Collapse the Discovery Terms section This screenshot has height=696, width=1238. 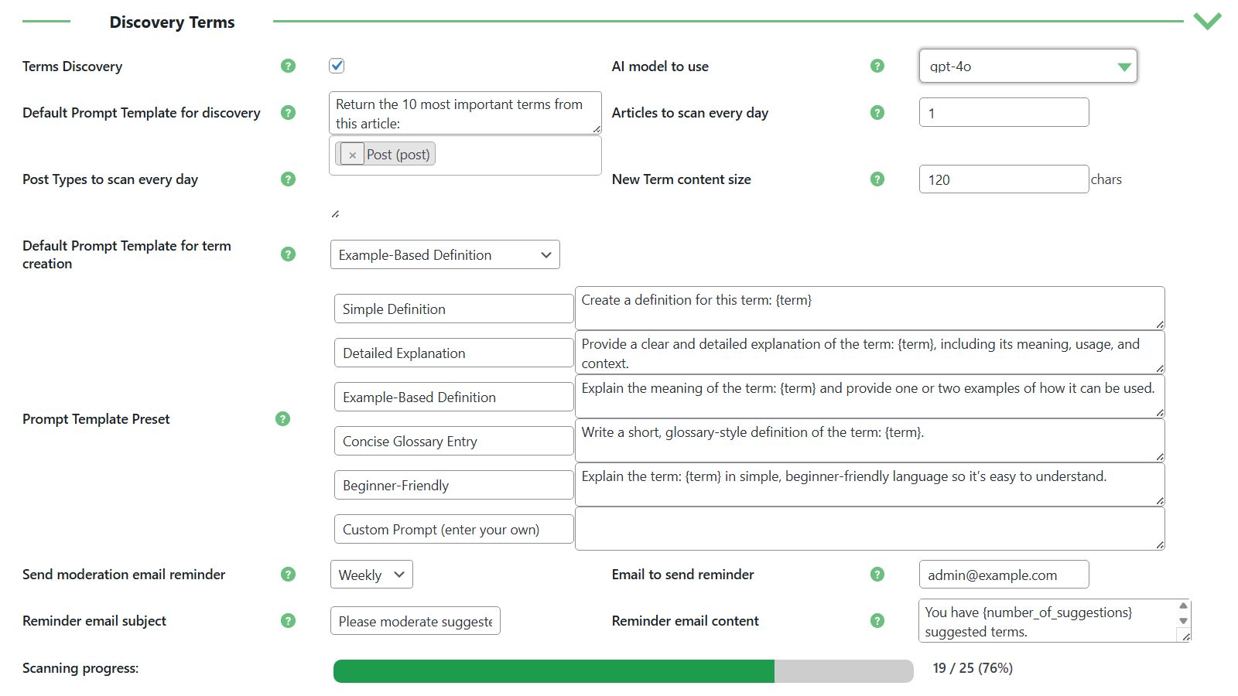coord(1207,21)
